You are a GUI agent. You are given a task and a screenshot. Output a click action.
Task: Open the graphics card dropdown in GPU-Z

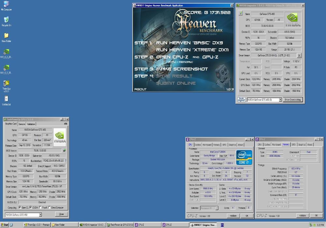click(x=40, y=215)
